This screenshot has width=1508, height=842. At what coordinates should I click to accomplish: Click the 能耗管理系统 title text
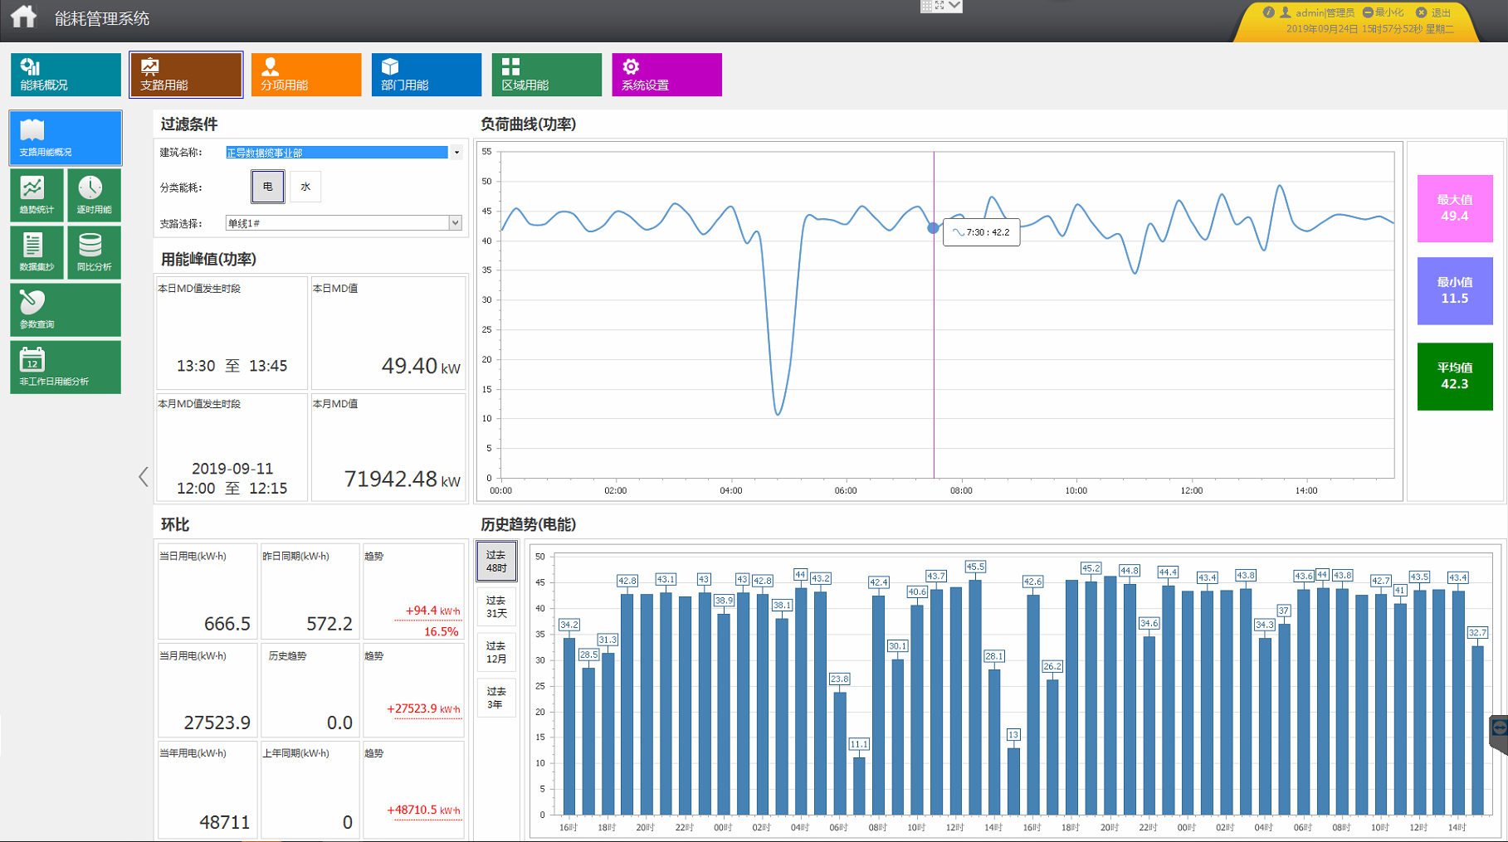[102, 17]
